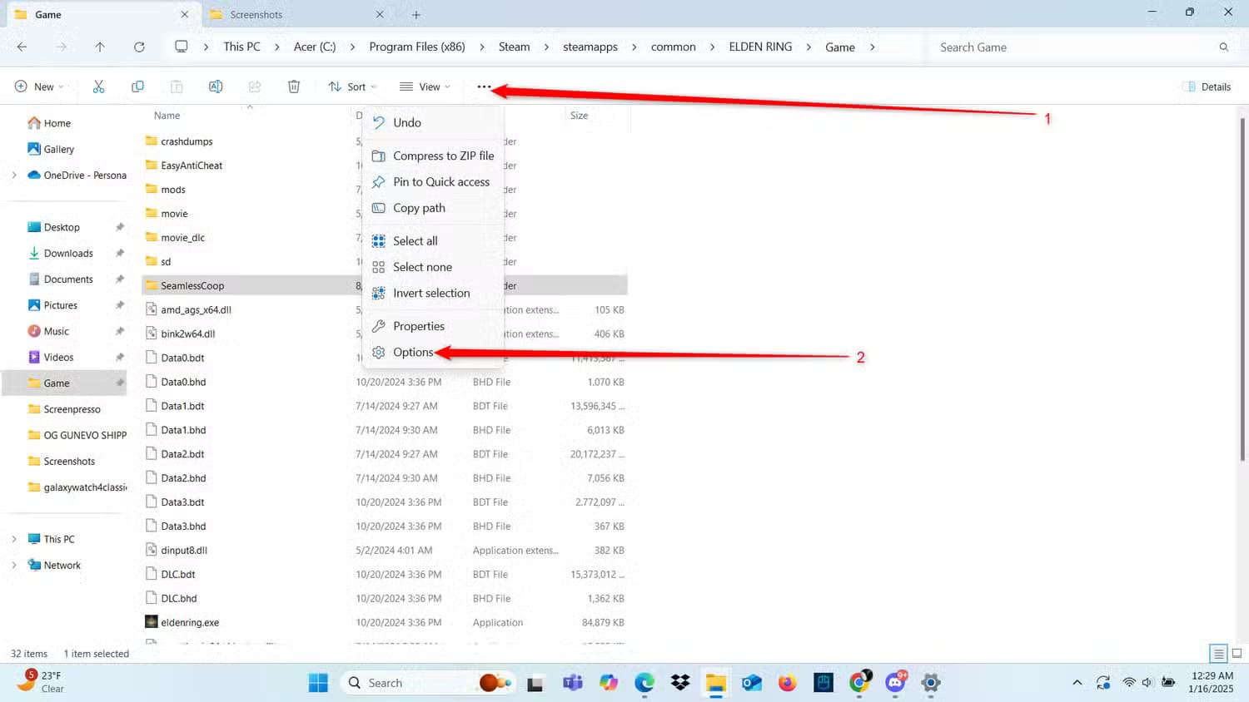Image resolution: width=1249 pixels, height=702 pixels.
Task: Click the chevron after Steam in address bar
Action: coord(546,47)
